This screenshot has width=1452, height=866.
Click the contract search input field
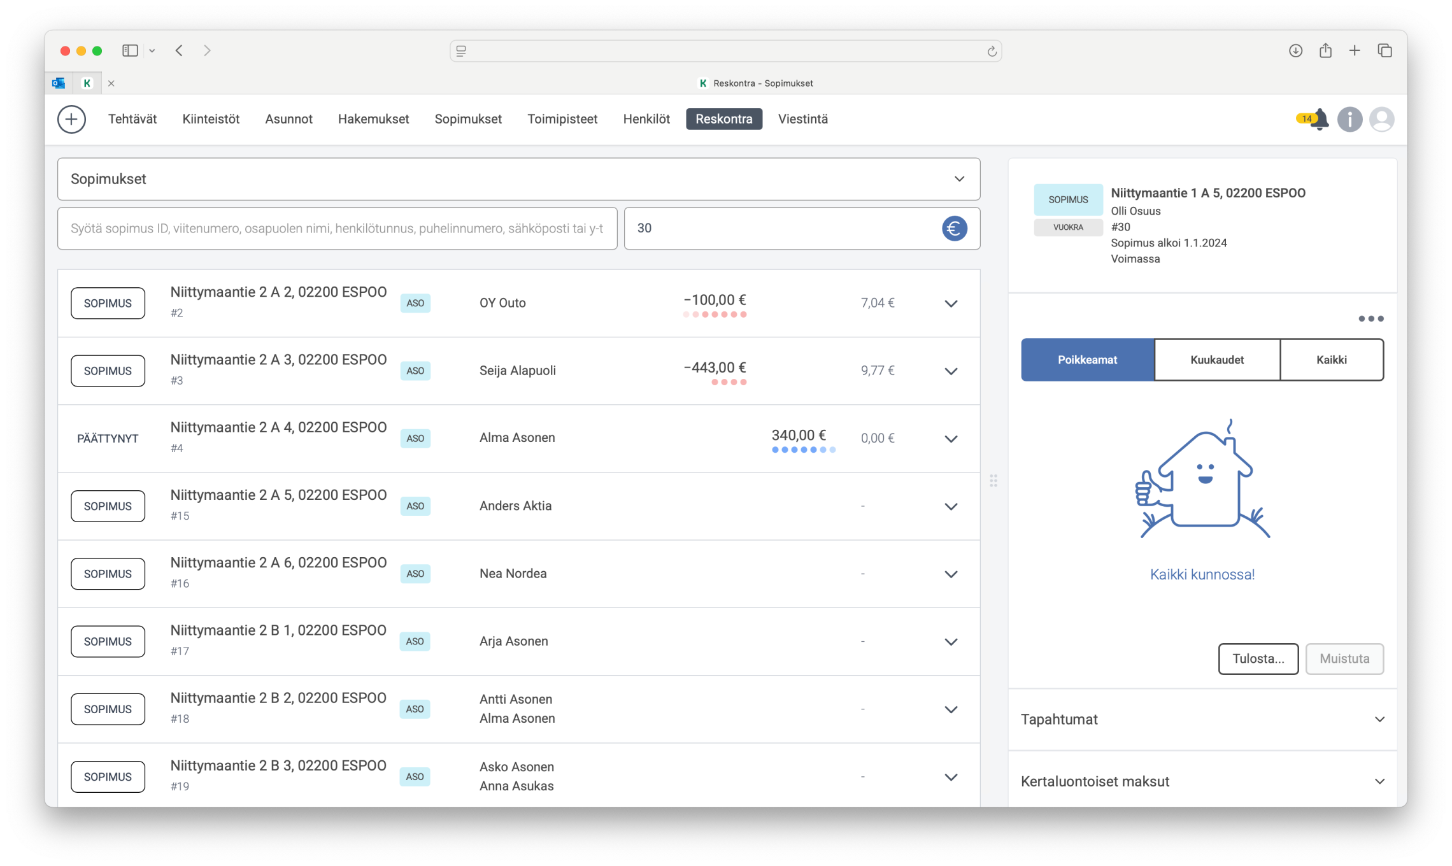(x=337, y=229)
